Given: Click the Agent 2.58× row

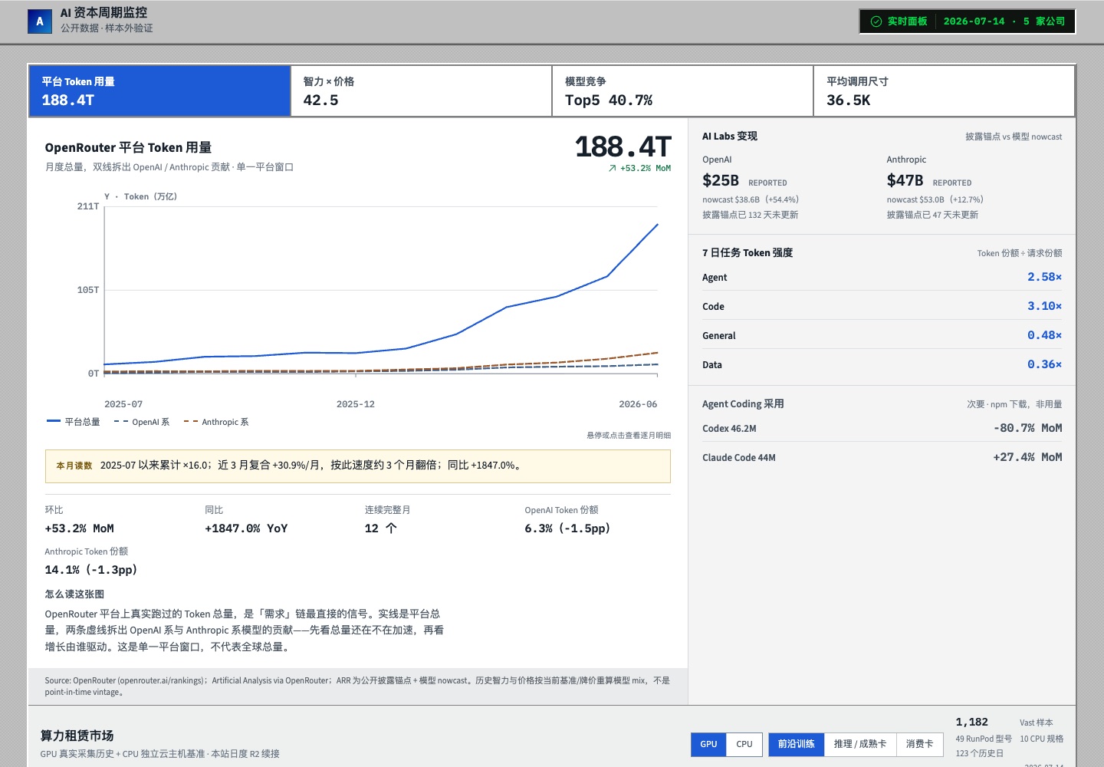Looking at the screenshot, I should click(882, 277).
